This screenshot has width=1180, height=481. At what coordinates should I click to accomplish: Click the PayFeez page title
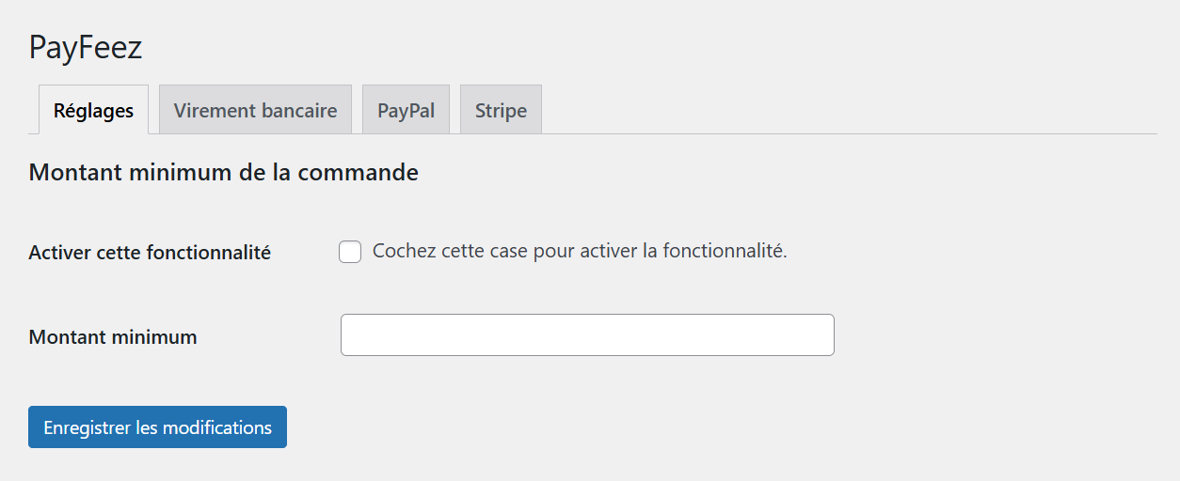pos(86,47)
